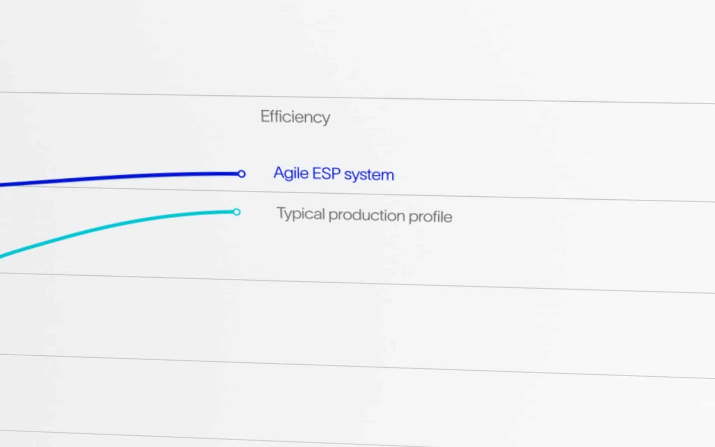Viewport: 715px width, 447px height.
Task: Click the word 'production' in the gray label
Action: point(366,215)
